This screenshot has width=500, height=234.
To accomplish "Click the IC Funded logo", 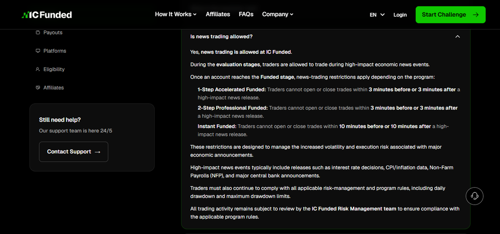I will (47, 15).
